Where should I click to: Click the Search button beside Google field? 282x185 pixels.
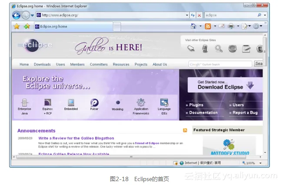tap(258, 64)
